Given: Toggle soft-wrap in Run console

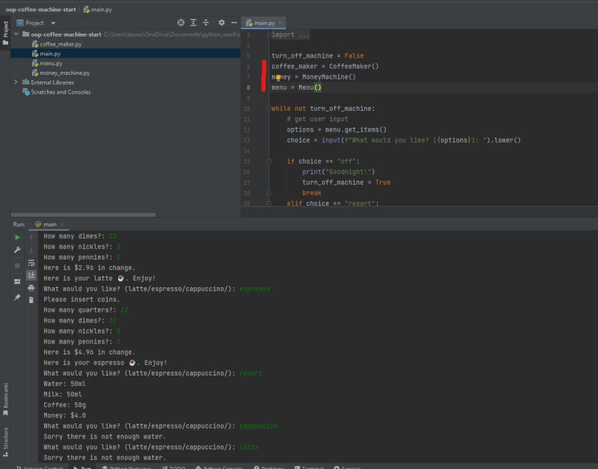Looking at the screenshot, I should [31, 263].
